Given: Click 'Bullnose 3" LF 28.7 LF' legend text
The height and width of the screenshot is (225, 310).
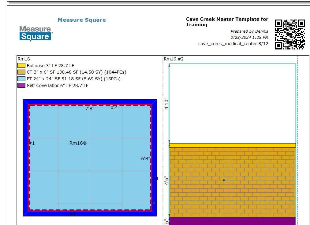Looking at the screenshot, I should click(x=50, y=66).
